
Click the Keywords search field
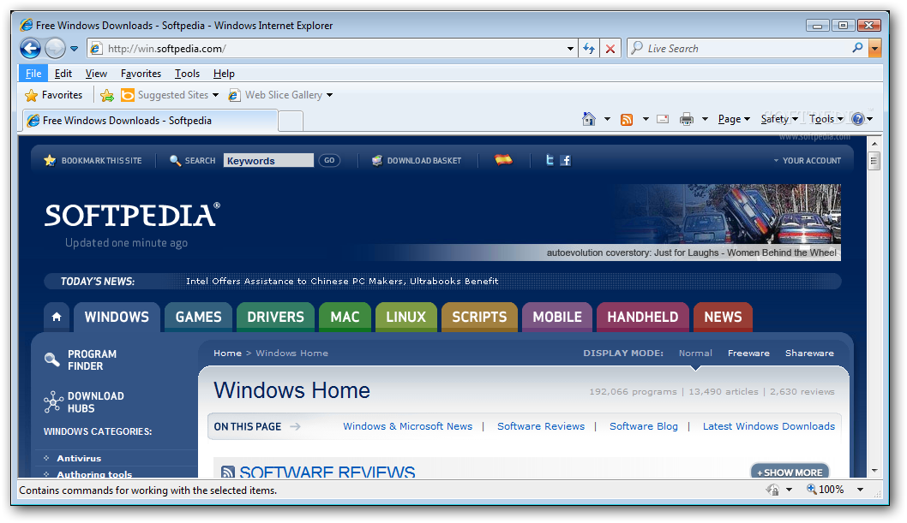268,160
